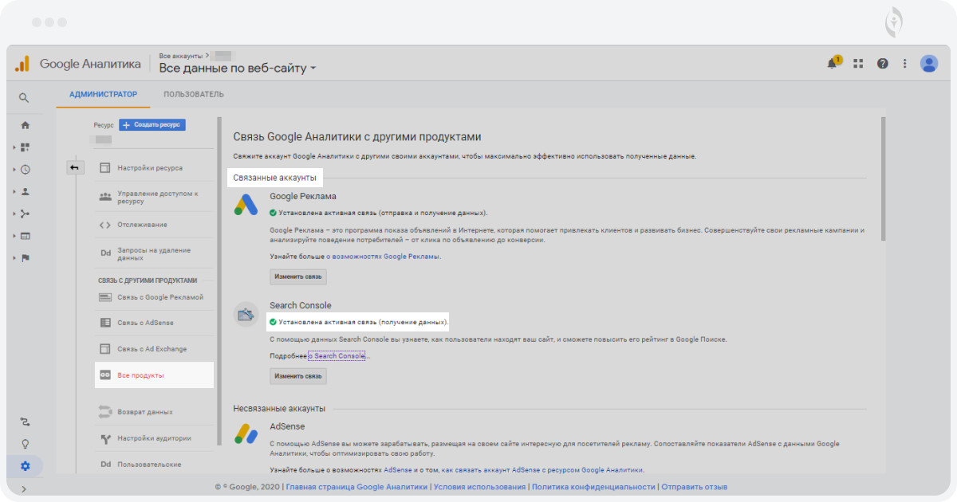The width and height of the screenshot is (957, 502).
Task: Click 'Изменить связь' under Search Console
Action: (297, 376)
